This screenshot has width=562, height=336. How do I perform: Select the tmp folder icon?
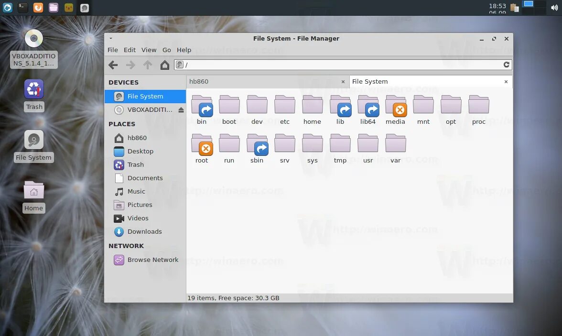[340, 143]
